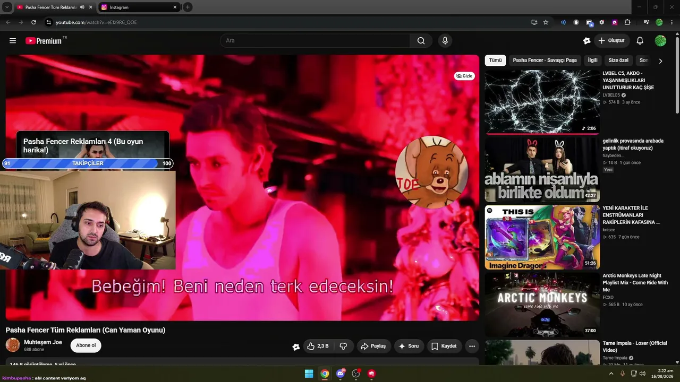
Task: Click the taskbar volume icon
Action: [642, 374]
